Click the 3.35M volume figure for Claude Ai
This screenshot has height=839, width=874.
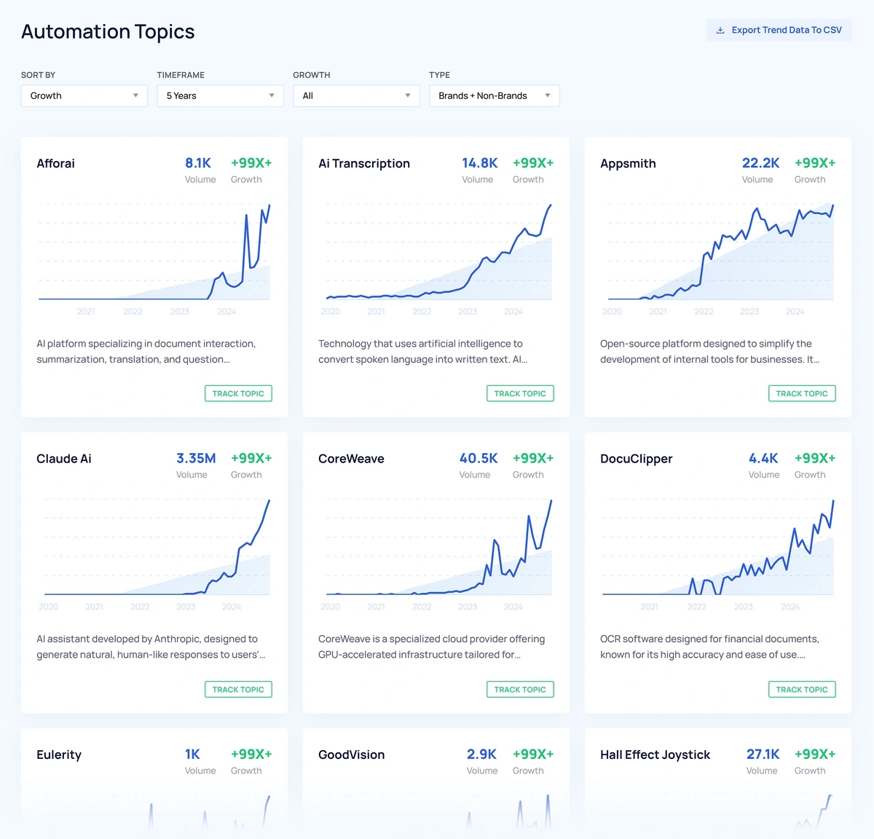coord(195,458)
